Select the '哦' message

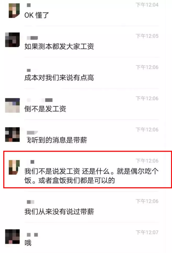coord(28,243)
